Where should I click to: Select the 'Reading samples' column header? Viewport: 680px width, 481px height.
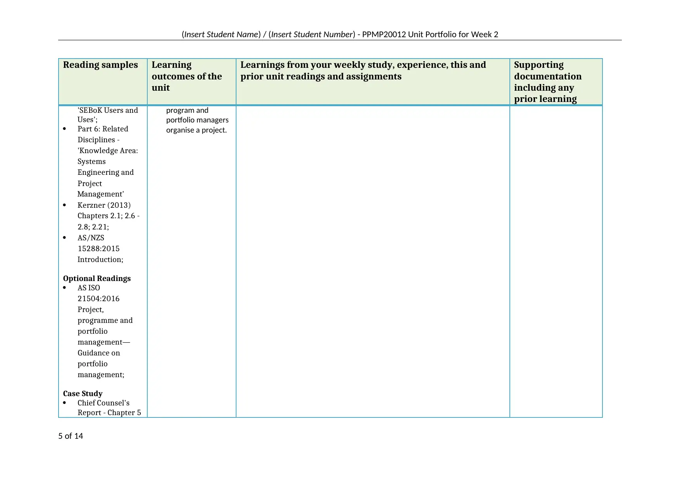(100, 65)
